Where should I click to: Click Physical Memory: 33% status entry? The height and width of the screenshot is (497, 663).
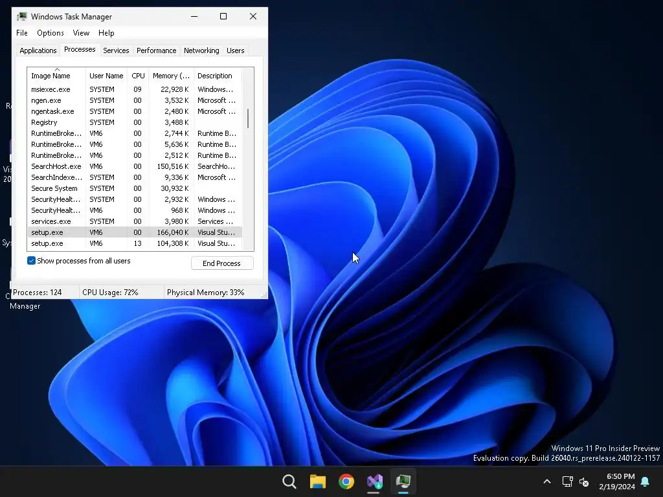tap(205, 293)
